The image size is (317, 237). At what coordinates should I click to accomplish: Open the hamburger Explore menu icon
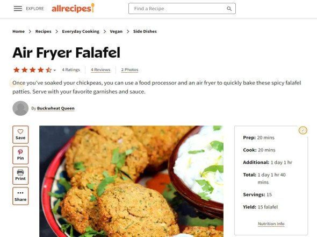coord(18,9)
